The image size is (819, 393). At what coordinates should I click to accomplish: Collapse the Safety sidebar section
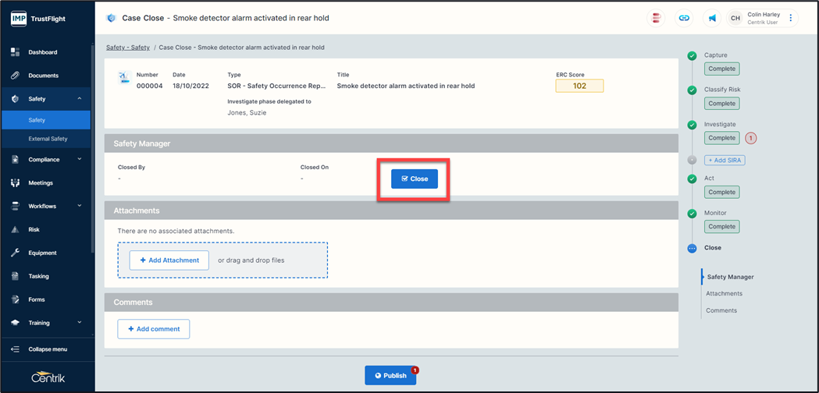pyautogui.click(x=80, y=99)
